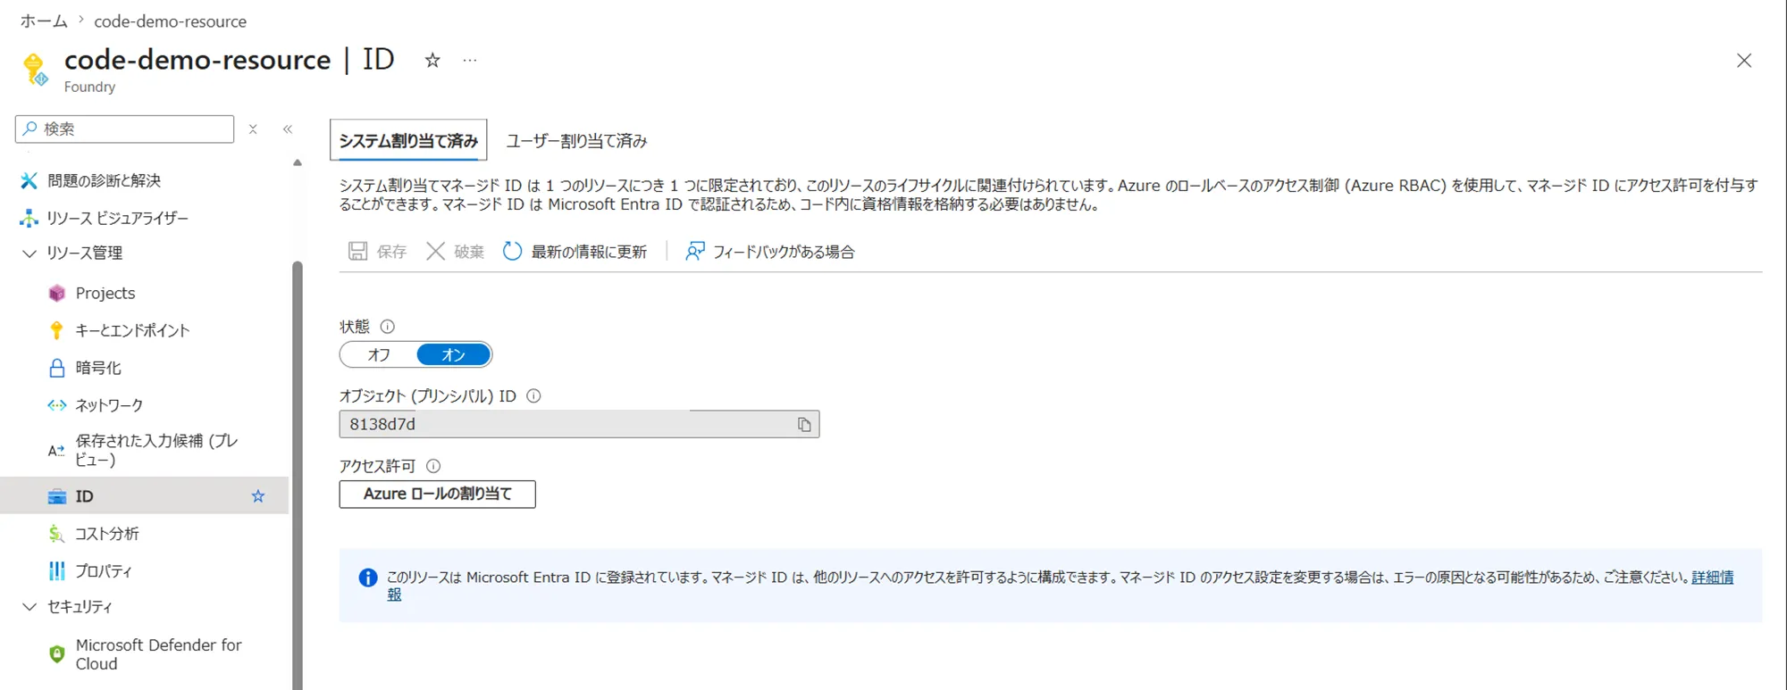Click the favorite star next to page title
This screenshot has height=690, width=1787.
coord(432,60)
